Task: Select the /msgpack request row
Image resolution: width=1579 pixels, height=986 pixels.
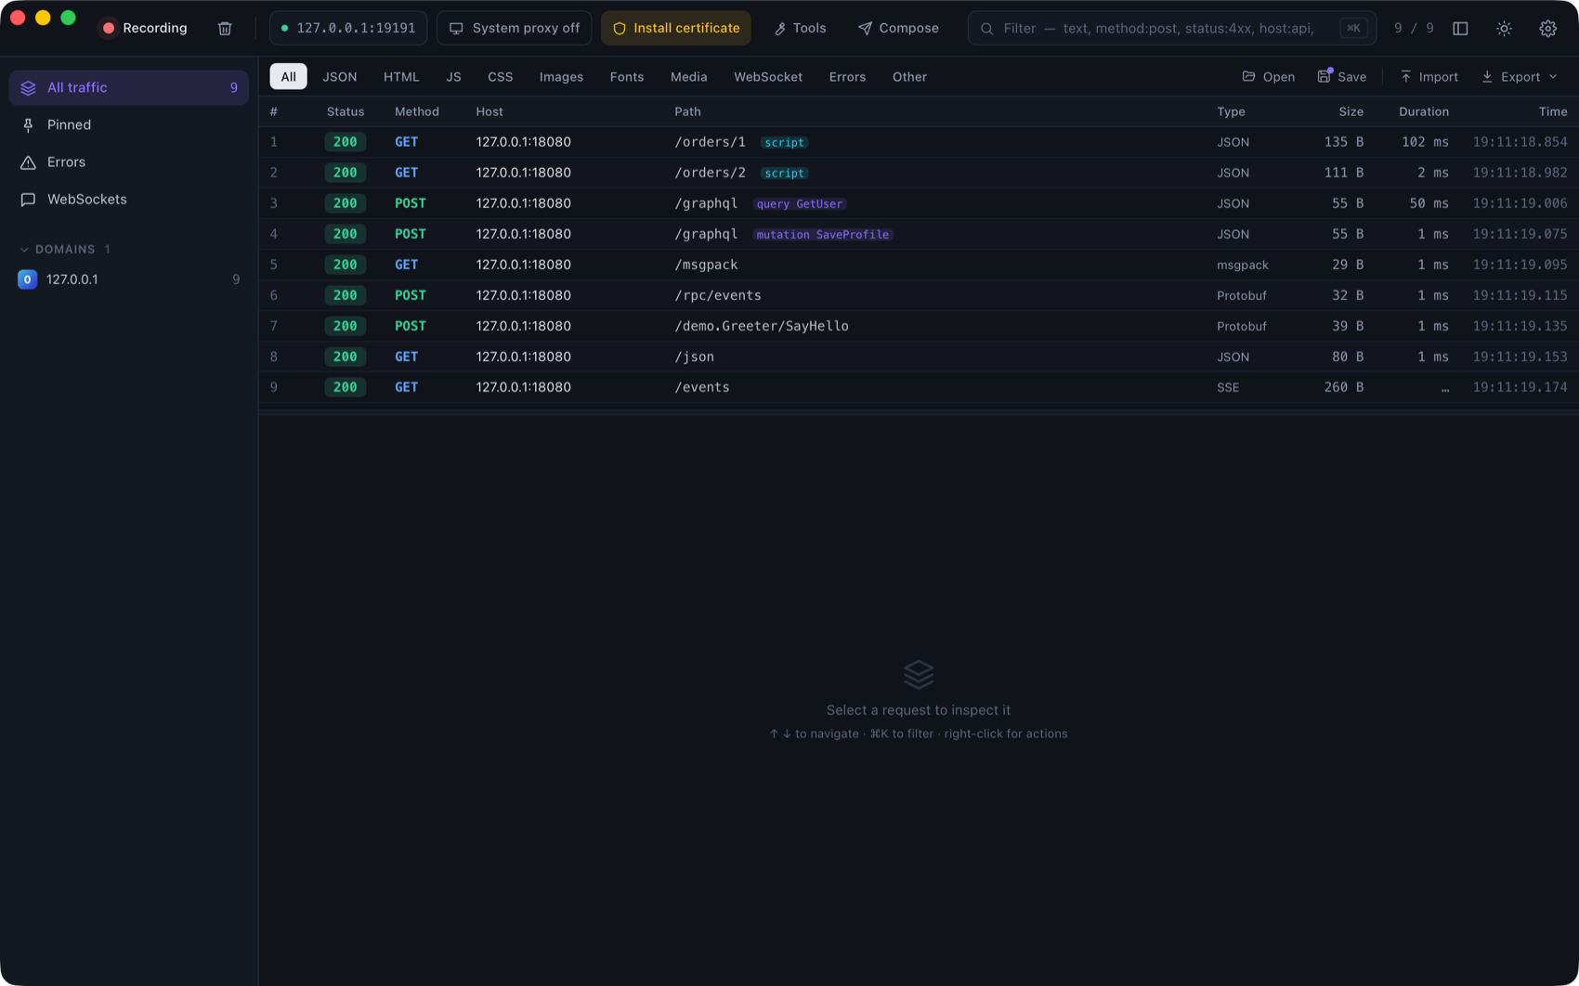Action: click(918, 265)
